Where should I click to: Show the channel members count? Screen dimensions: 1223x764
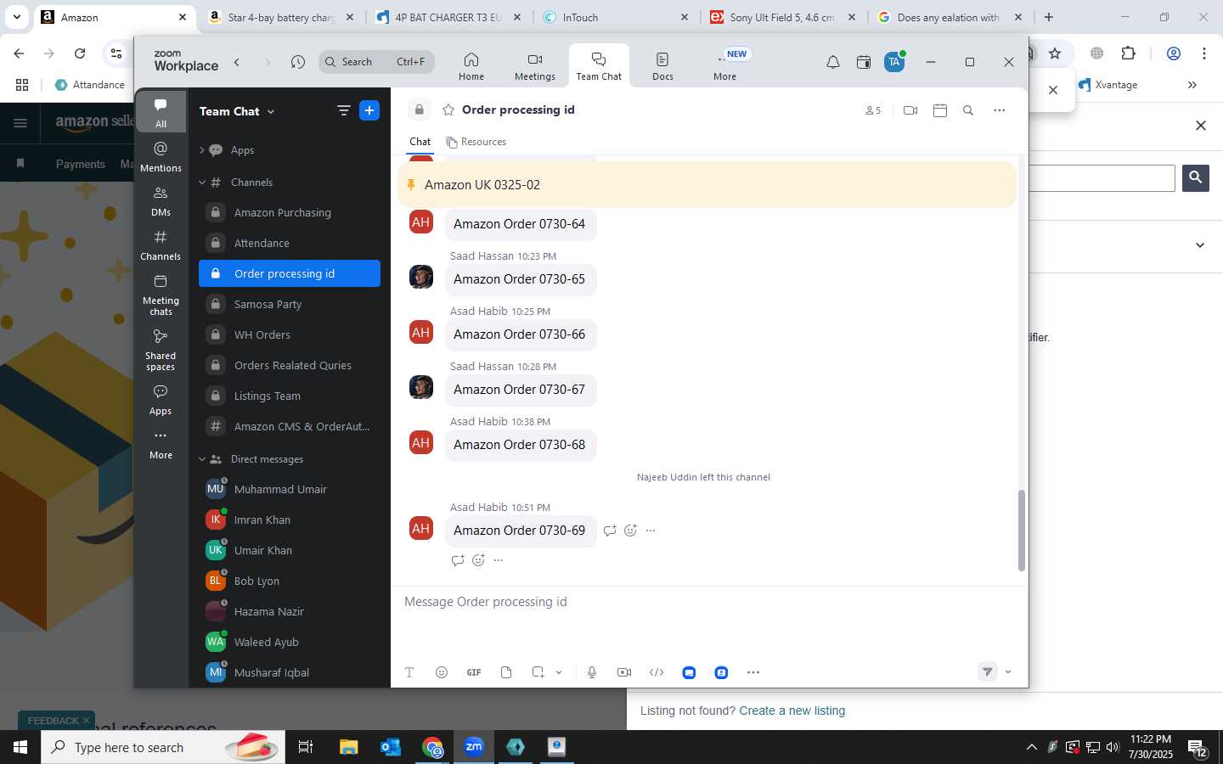(x=873, y=110)
